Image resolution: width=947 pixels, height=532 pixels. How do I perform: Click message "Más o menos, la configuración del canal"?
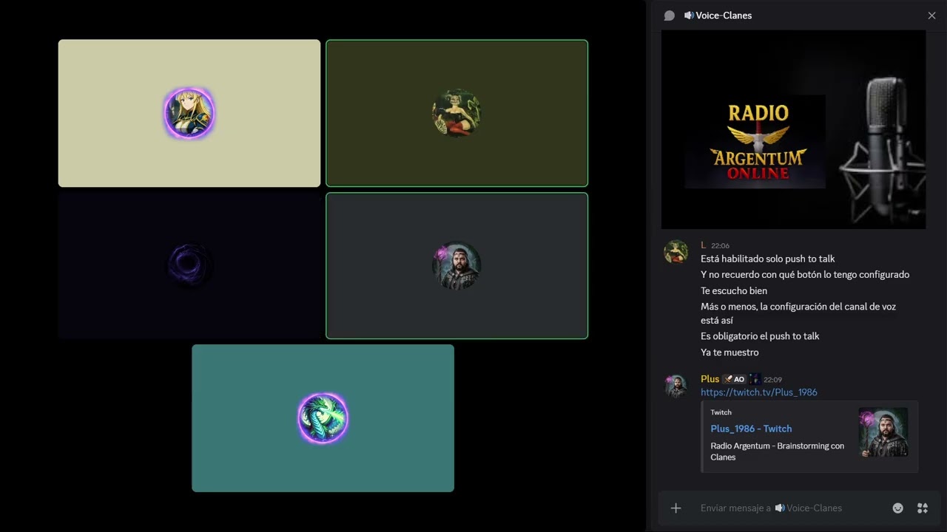coord(798,313)
